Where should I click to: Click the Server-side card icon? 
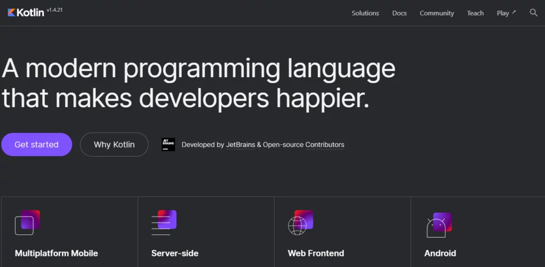[164, 222]
